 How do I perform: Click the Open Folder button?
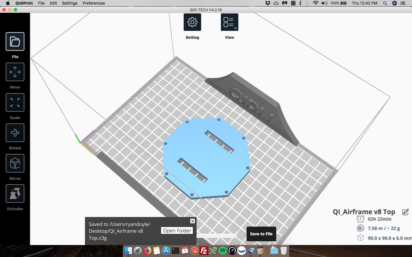click(177, 231)
